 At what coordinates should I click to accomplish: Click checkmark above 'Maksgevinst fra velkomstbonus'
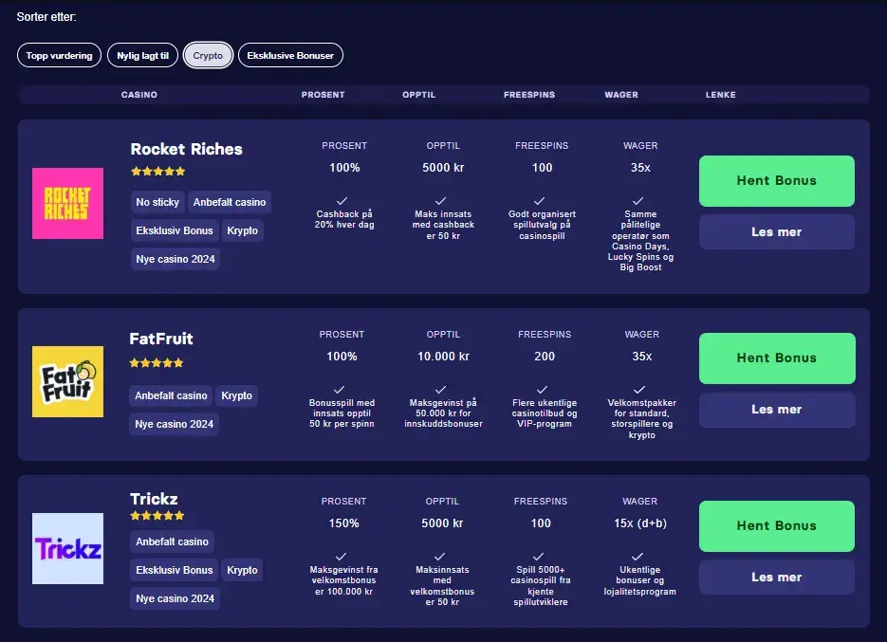[x=342, y=557]
